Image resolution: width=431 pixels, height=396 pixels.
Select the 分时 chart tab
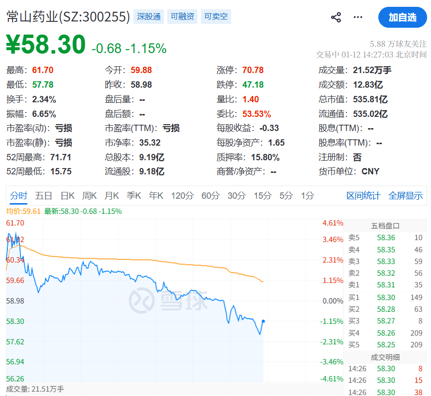(19, 196)
